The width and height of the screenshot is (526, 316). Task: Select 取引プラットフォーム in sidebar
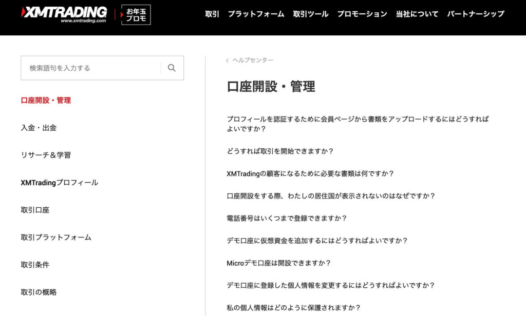coord(56,238)
